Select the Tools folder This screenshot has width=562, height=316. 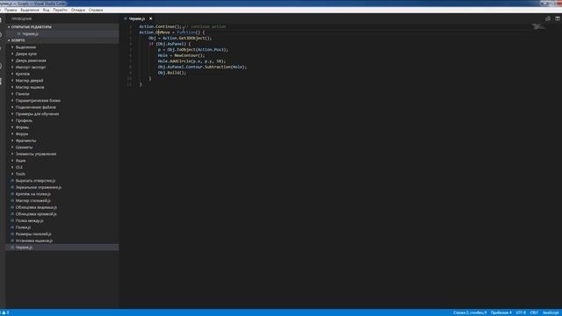[x=20, y=174]
